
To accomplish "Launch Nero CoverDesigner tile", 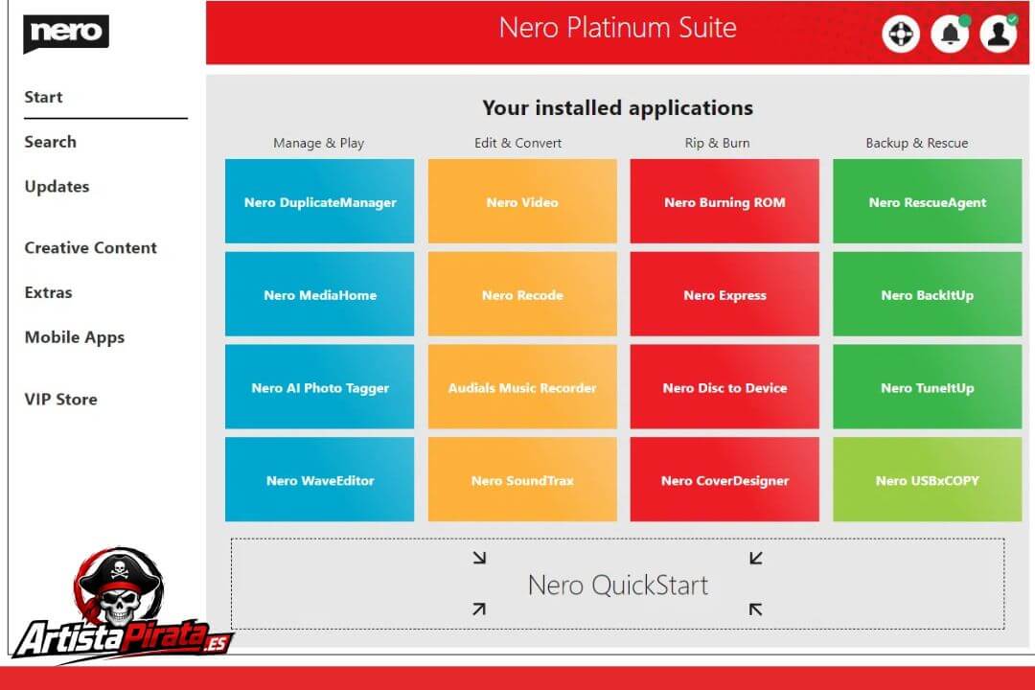I will (724, 479).
